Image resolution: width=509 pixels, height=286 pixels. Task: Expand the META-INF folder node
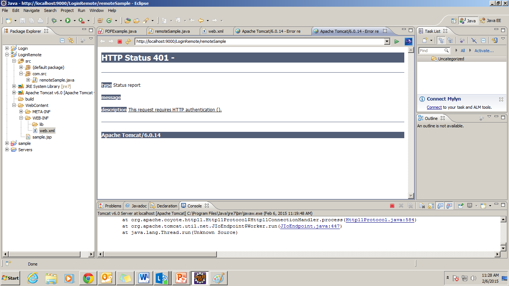[21, 112]
